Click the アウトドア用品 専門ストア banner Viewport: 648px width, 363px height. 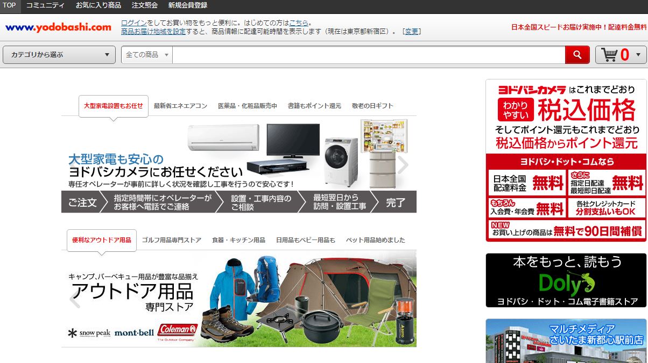pyautogui.click(x=238, y=299)
